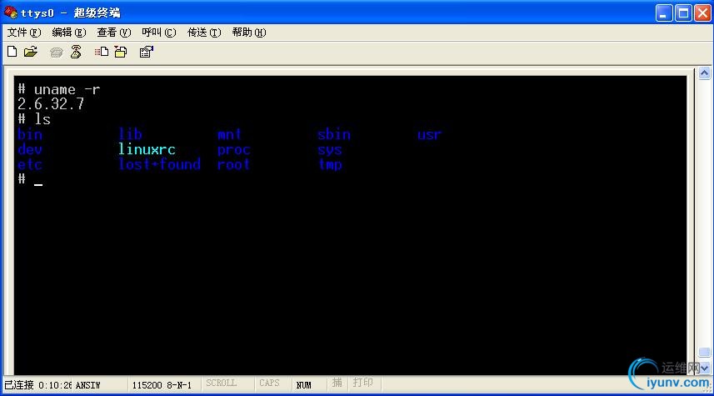
Task: Open the 编辑(E) menu
Action: 69,33
